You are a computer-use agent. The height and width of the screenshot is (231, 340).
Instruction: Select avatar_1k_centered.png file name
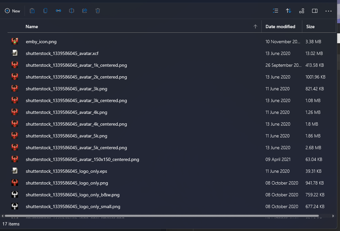click(76, 65)
